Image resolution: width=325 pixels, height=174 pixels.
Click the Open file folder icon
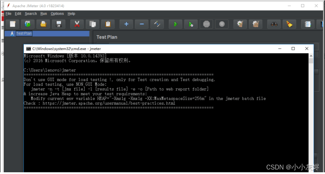point(43,24)
